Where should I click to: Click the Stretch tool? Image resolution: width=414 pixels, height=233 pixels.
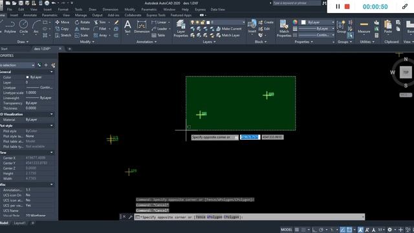63,35
